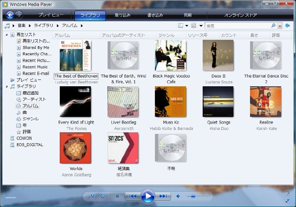
Task: Open the layout options dropdown arrow
Action: pyautogui.click(x=187, y=26)
